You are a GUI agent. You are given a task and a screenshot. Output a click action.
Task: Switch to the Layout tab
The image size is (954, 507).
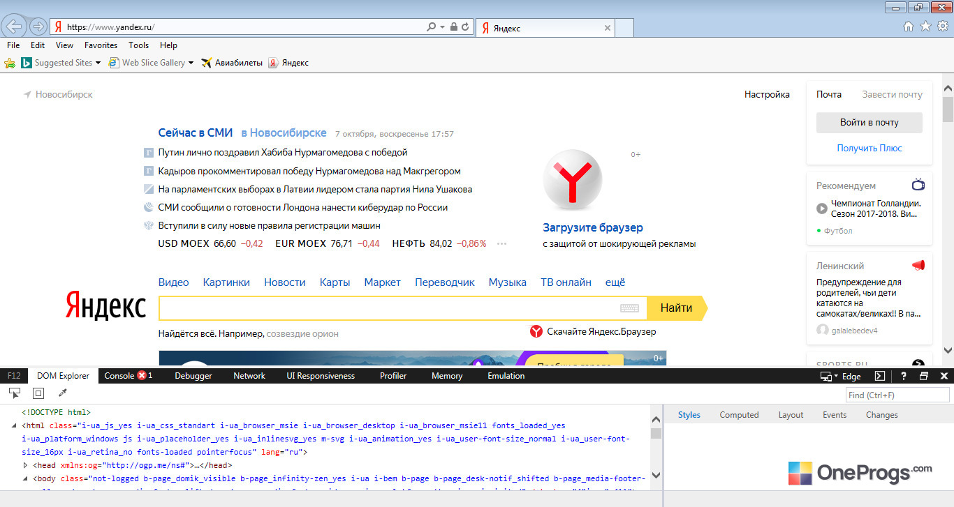coord(791,415)
